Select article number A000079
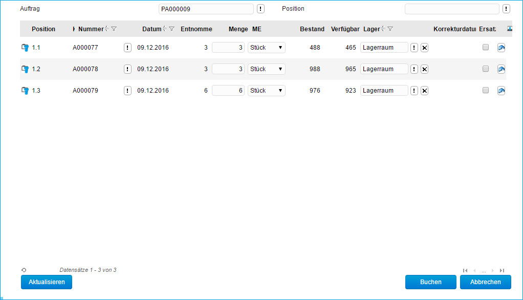The width and height of the screenshot is (523, 300). pos(85,91)
